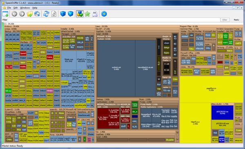Click the document refresh icon

[54, 14]
